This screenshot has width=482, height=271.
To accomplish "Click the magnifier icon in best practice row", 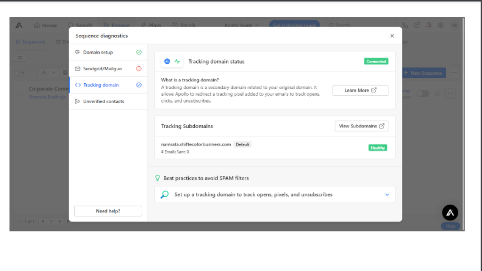I will 164,194.
